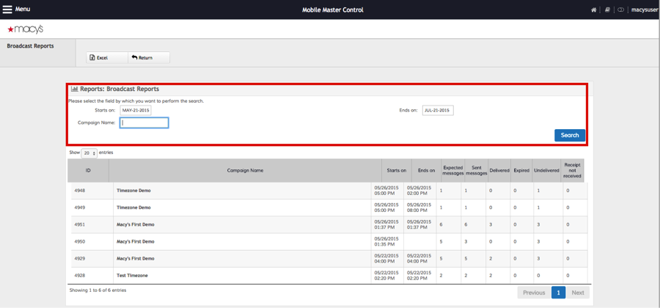Export the report to Excel
Screen dimensions: 660x308
[x=98, y=57]
